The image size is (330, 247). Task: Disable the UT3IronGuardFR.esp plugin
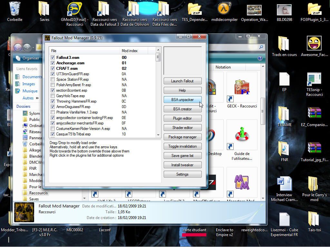(53, 74)
